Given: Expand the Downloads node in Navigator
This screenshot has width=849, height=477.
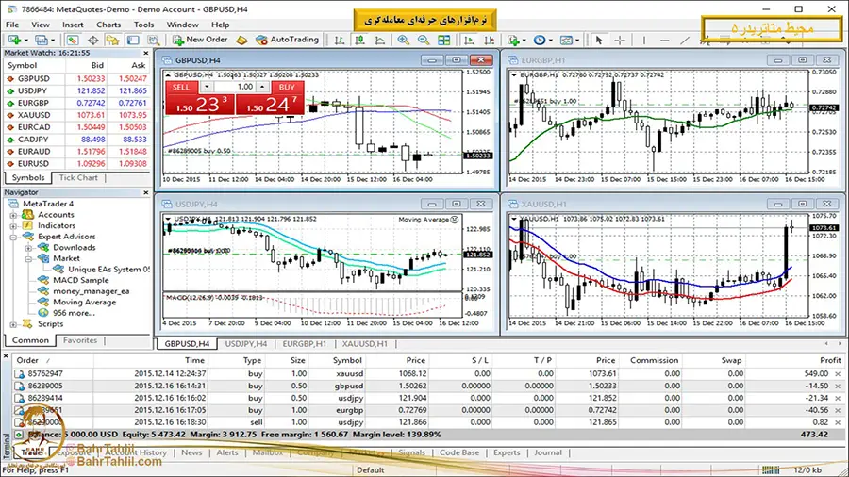Looking at the screenshot, I should pos(28,248).
